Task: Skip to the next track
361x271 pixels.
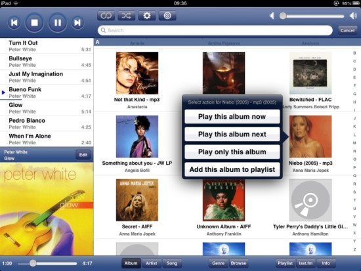Action: [77, 22]
